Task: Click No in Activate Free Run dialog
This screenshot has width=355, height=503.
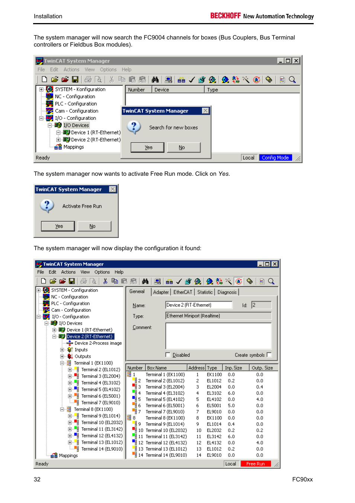Action: [95, 226]
